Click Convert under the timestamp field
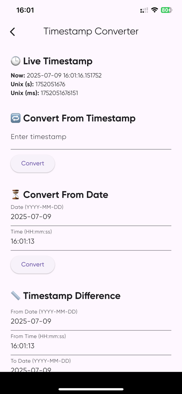 coord(33,164)
